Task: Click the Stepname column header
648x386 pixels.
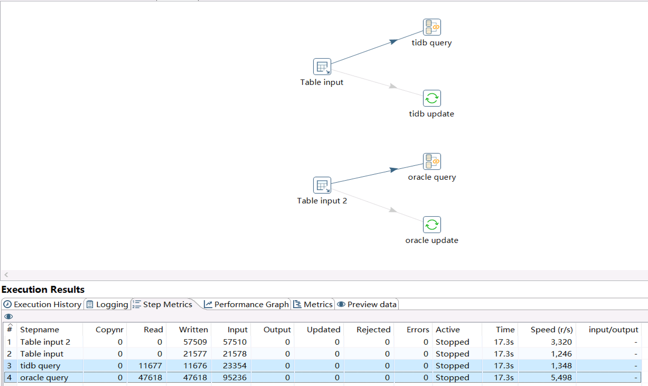Action: [40, 330]
